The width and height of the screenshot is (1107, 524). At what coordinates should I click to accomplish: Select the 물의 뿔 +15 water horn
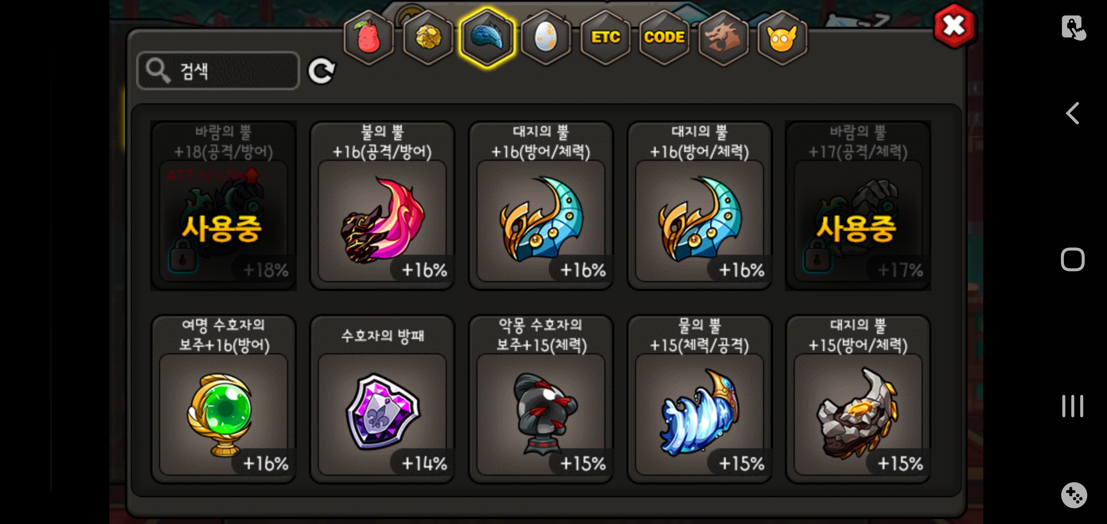[699, 399]
